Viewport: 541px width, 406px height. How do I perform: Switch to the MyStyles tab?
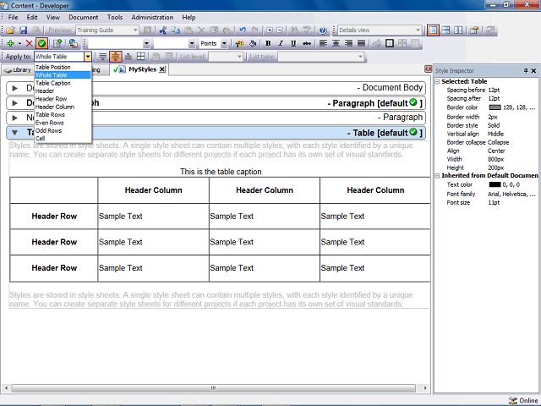point(139,69)
